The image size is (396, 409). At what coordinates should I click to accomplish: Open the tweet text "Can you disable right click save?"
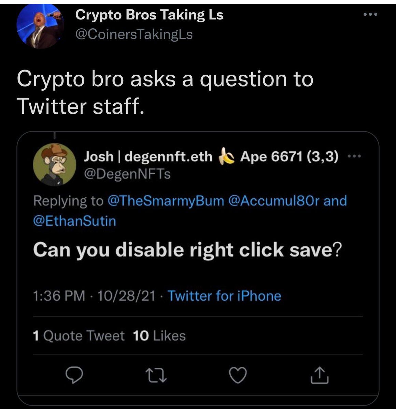tap(187, 250)
